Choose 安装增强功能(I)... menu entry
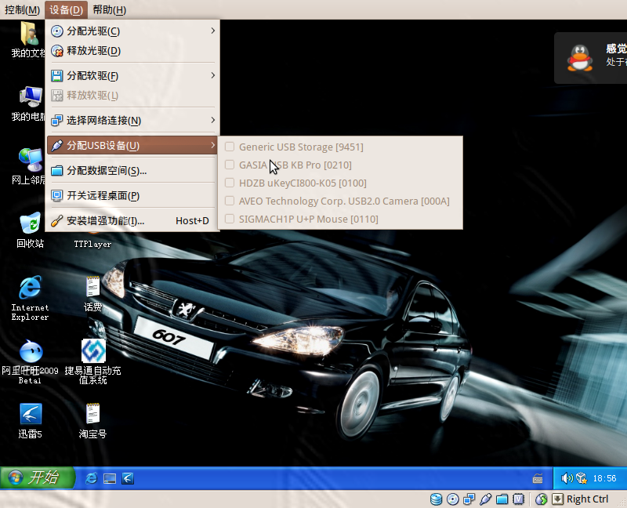Screen dimensions: 627x508 132,220
